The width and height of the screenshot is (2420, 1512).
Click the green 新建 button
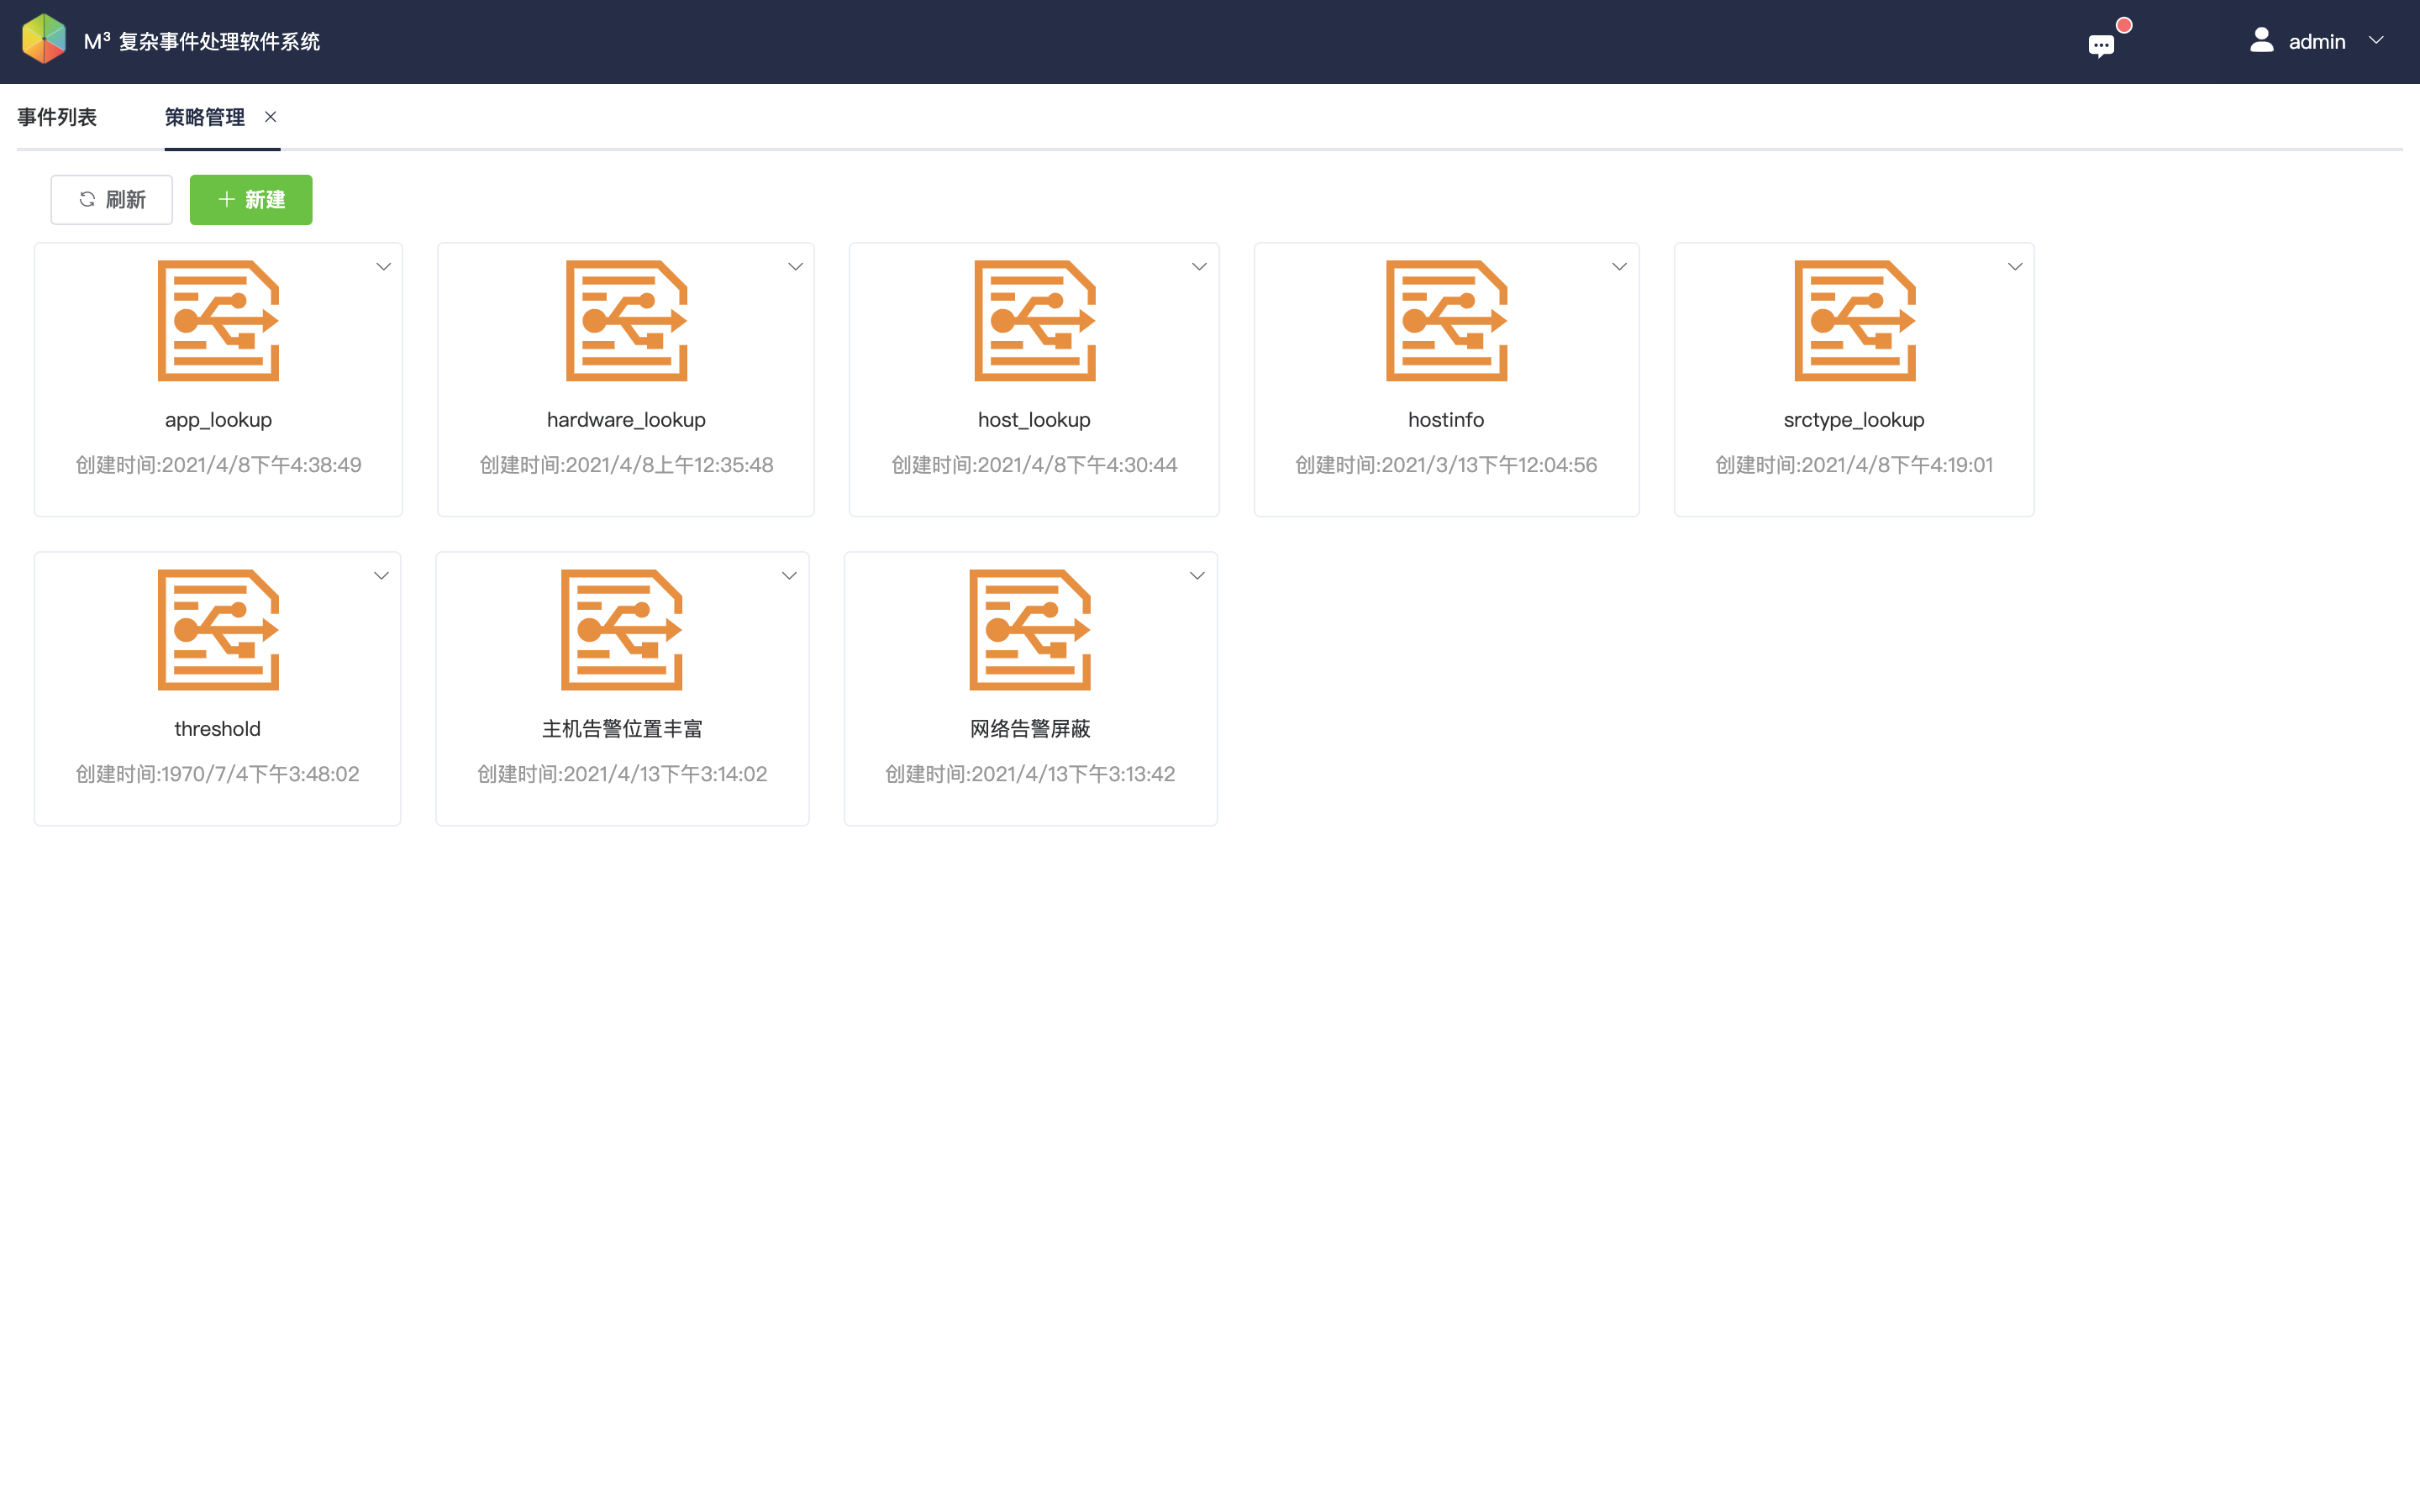pos(251,200)
